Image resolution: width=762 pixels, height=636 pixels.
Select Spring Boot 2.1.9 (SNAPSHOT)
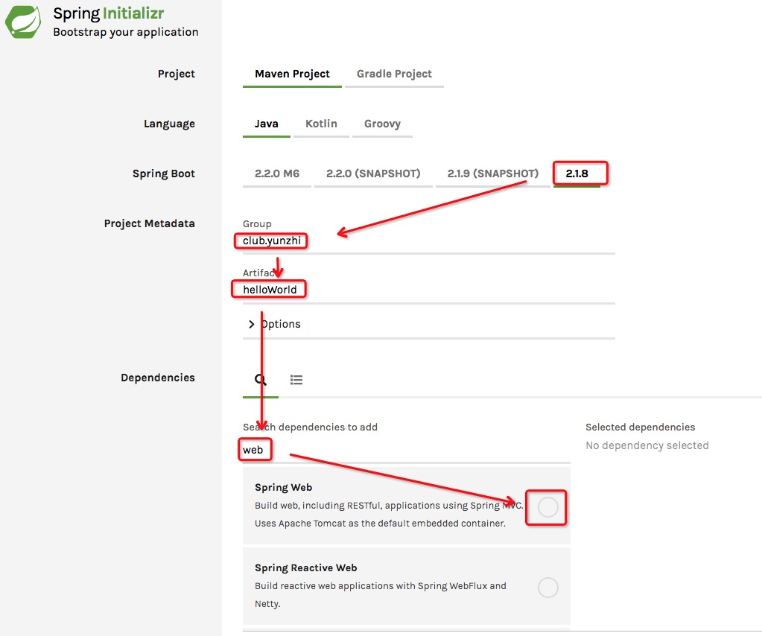click(x=493, y=174)
